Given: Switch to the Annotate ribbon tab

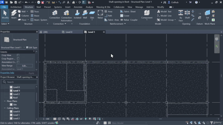Looking at the screenshot, I should coord(78,7).
